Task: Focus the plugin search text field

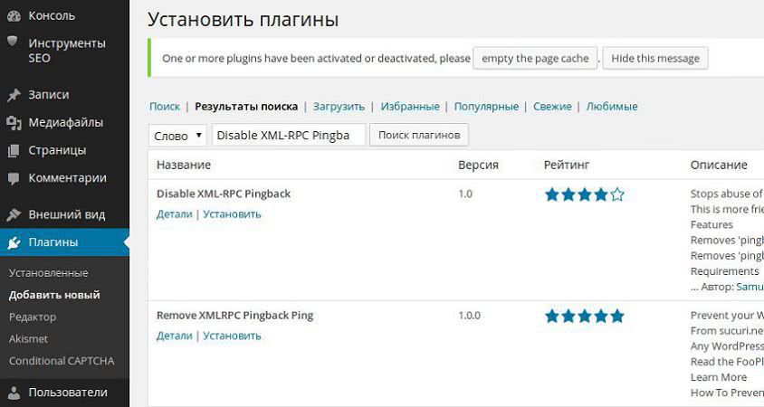Action: [x=288, y=136]
